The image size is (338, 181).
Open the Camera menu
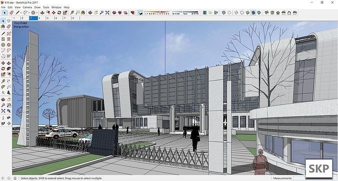pos(27,7)
